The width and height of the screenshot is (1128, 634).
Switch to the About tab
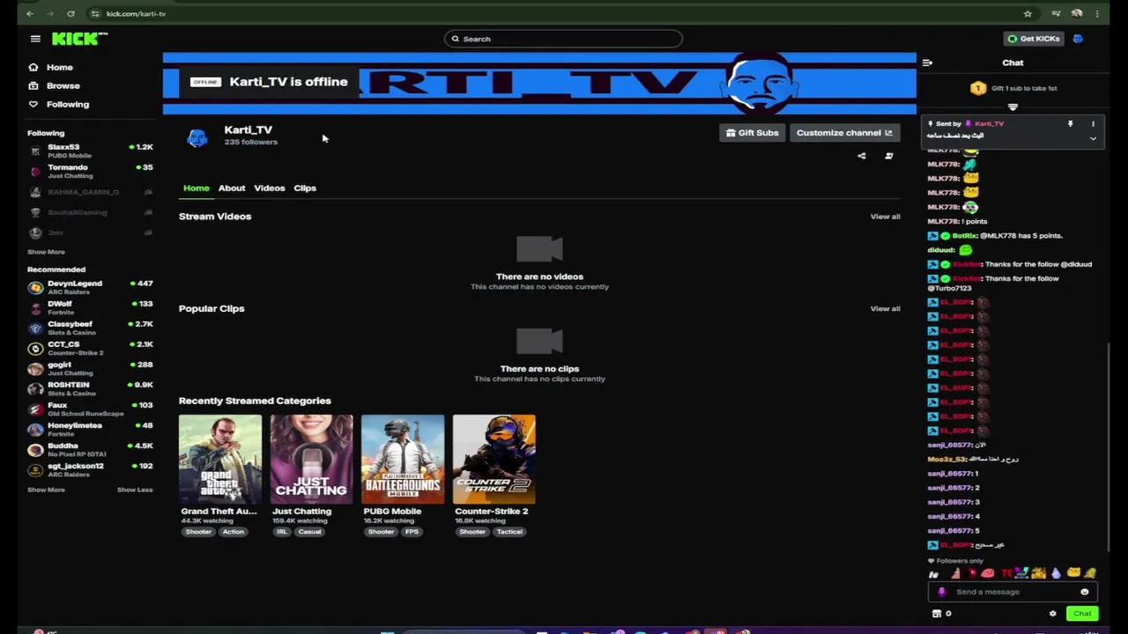click(232, 188)
